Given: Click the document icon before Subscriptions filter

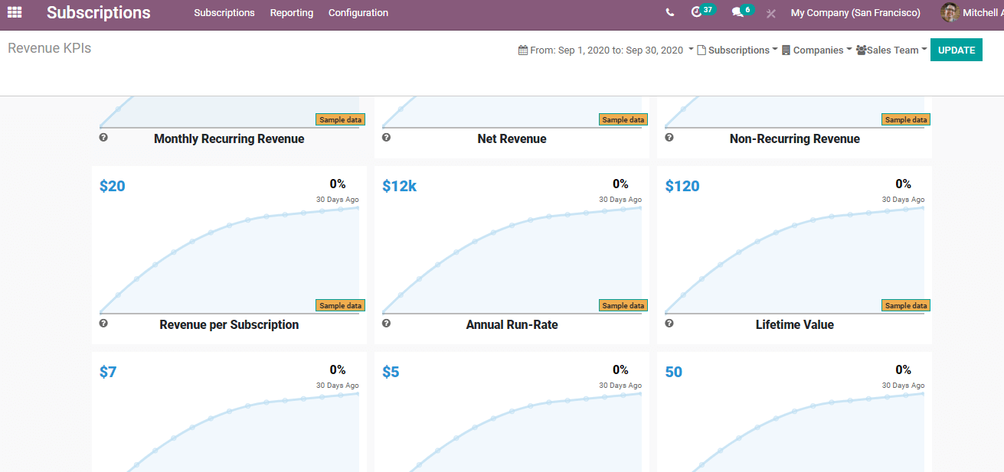Looking at the screenshot, I should click(x=701, y=50).
